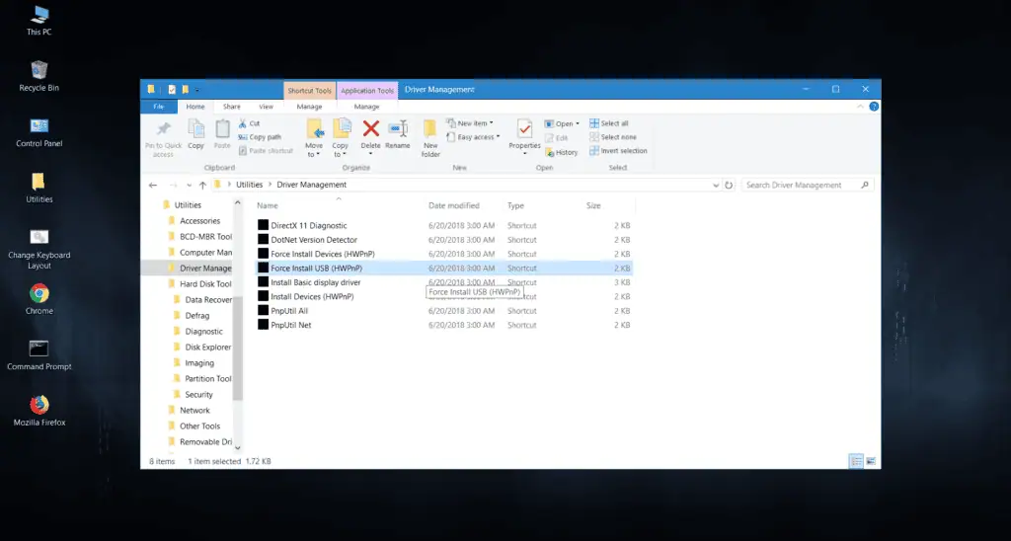Sort by the Name column header
This screenshot has width=1011, height=541.
pos(267,205)
